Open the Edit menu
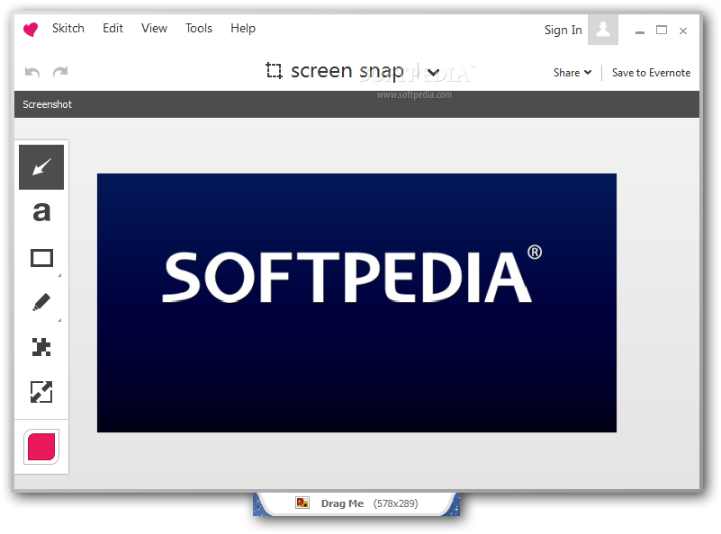Image resolution: width=721 pixels, height=534 pixels. pos(113,29)
